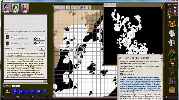
Task: Pick up the d10 die
Action: [27, 92]
